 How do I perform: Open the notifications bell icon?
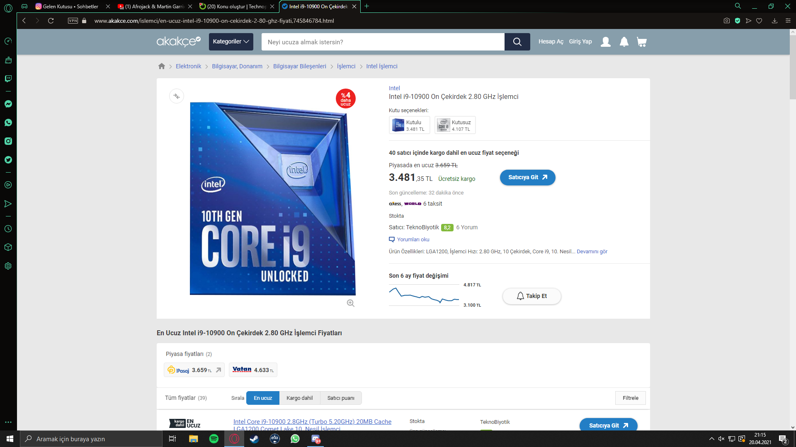pos(624,42)
